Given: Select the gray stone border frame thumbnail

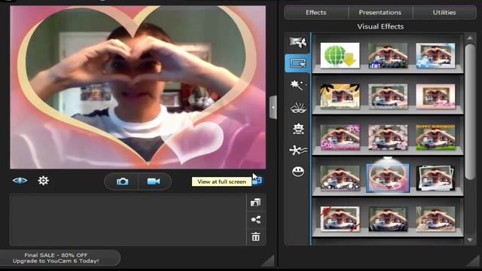Looking at the screenshot, I should click(388, 96).
